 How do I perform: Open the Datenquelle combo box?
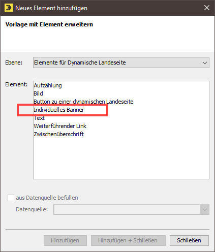131,209
